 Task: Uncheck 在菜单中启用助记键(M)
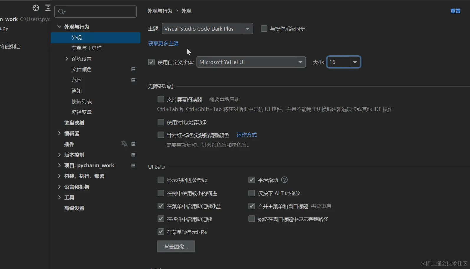tap(161, 206)
